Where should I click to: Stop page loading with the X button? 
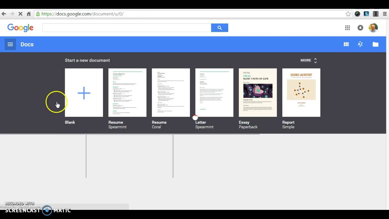click(x=20, y=14)
